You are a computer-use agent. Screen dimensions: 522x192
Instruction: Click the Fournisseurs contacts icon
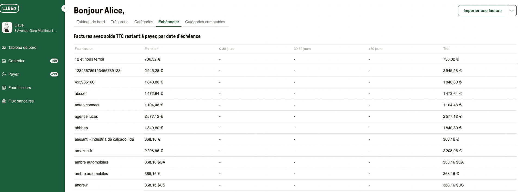point(4,88)
